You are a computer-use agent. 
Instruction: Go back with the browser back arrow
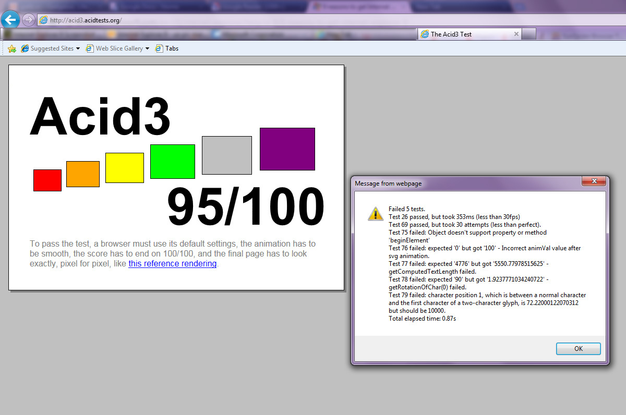tap(10, 20)
